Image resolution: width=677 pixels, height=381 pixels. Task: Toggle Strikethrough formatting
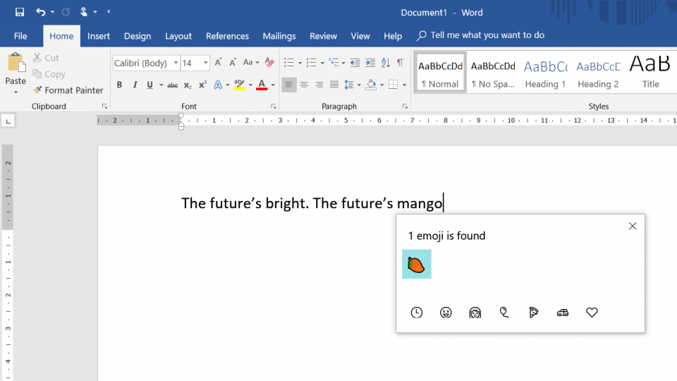click(x=173, y=85)
